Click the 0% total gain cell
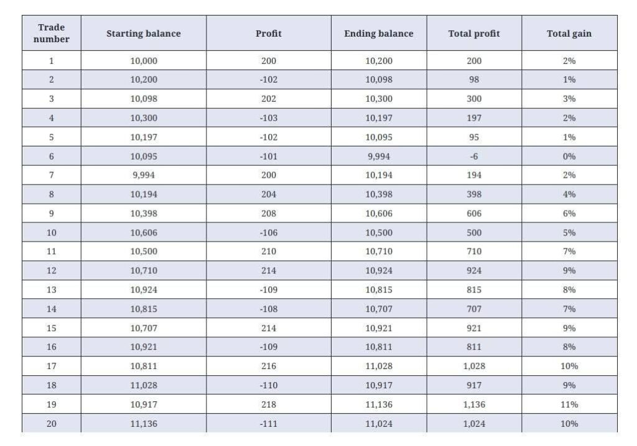 569,157
